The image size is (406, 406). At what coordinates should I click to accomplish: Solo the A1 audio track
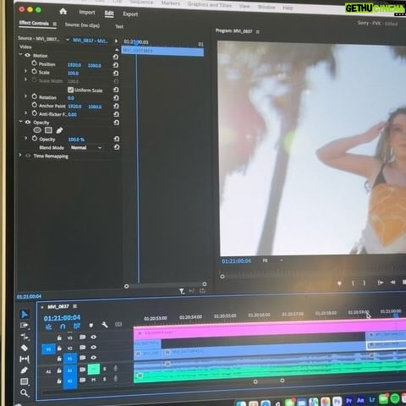(105, 369)
